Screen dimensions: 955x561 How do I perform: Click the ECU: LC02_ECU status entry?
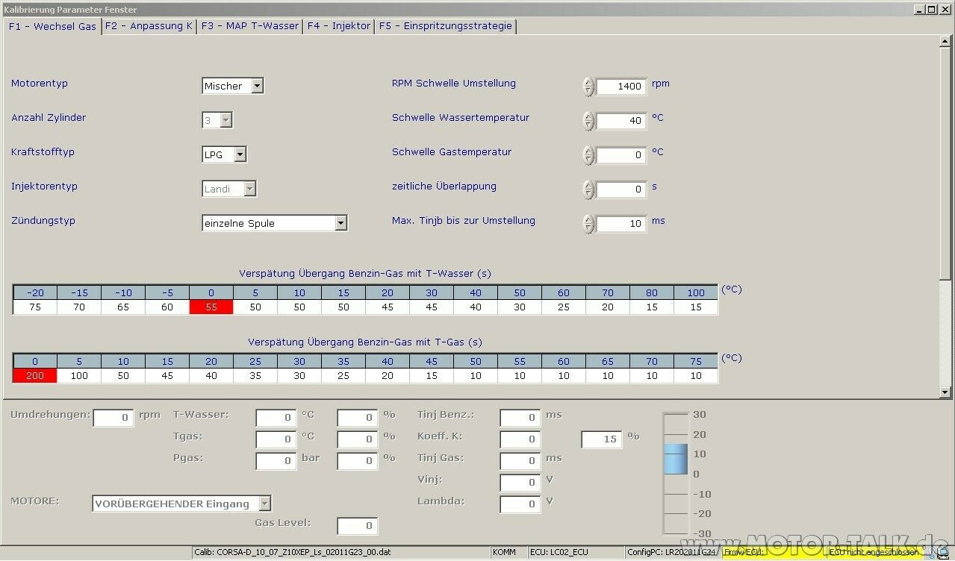tap(575, 553)
